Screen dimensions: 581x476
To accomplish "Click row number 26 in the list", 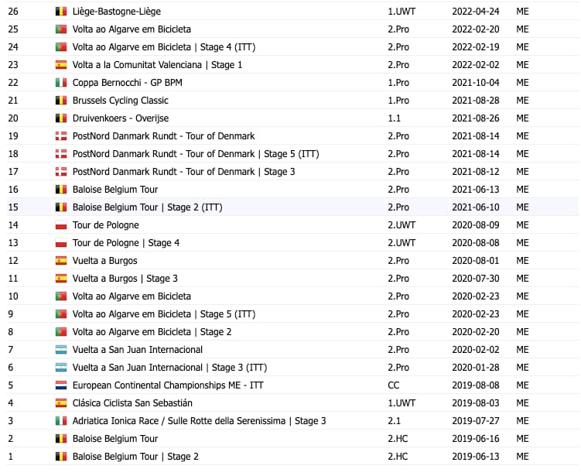I will (x=13, y=12).
